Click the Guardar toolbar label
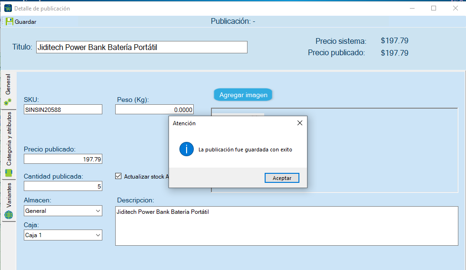 point(26,22)
